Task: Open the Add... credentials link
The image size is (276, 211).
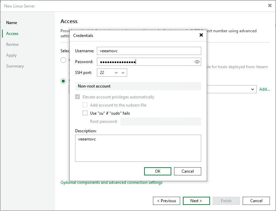Action: point(264,89)
